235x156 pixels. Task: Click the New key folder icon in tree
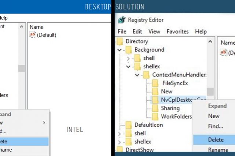coord(155,91)
